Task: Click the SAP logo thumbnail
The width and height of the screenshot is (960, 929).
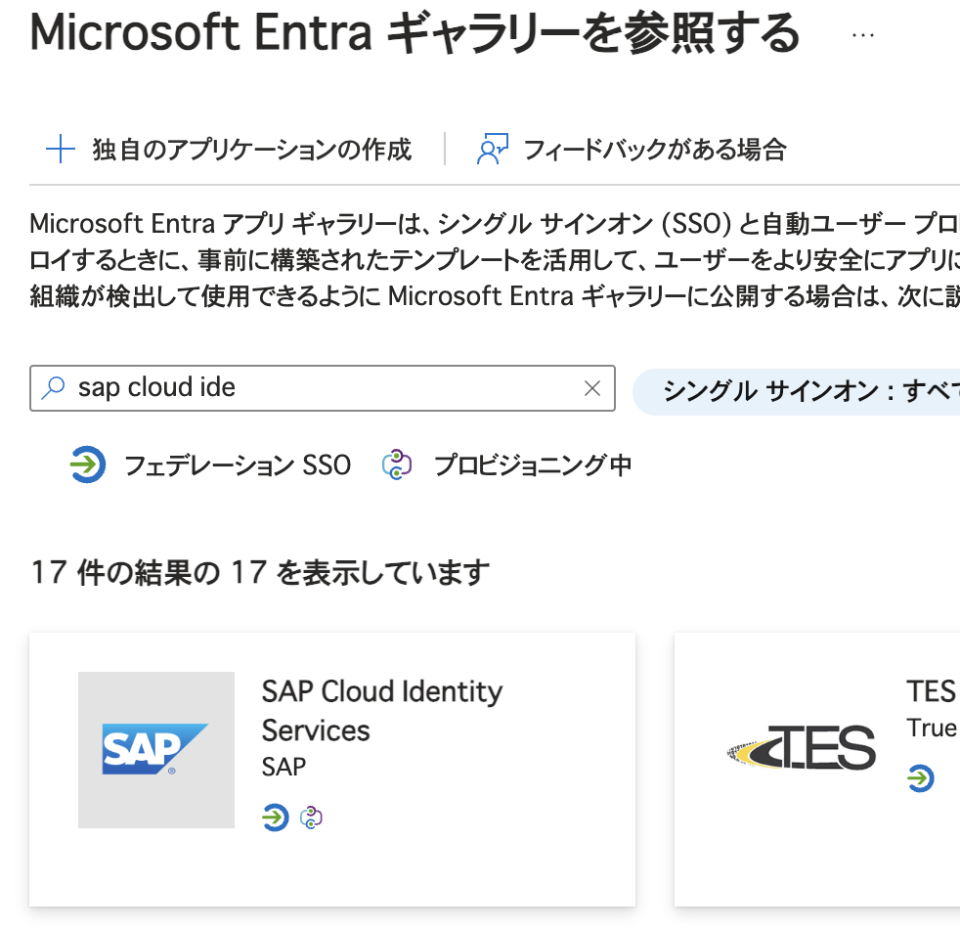Action: 156,750
